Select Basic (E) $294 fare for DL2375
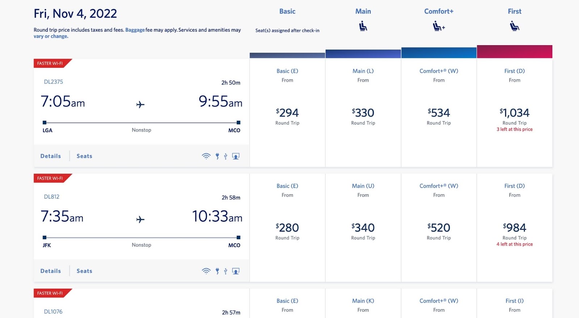579x318 pixels. point(287,113)
